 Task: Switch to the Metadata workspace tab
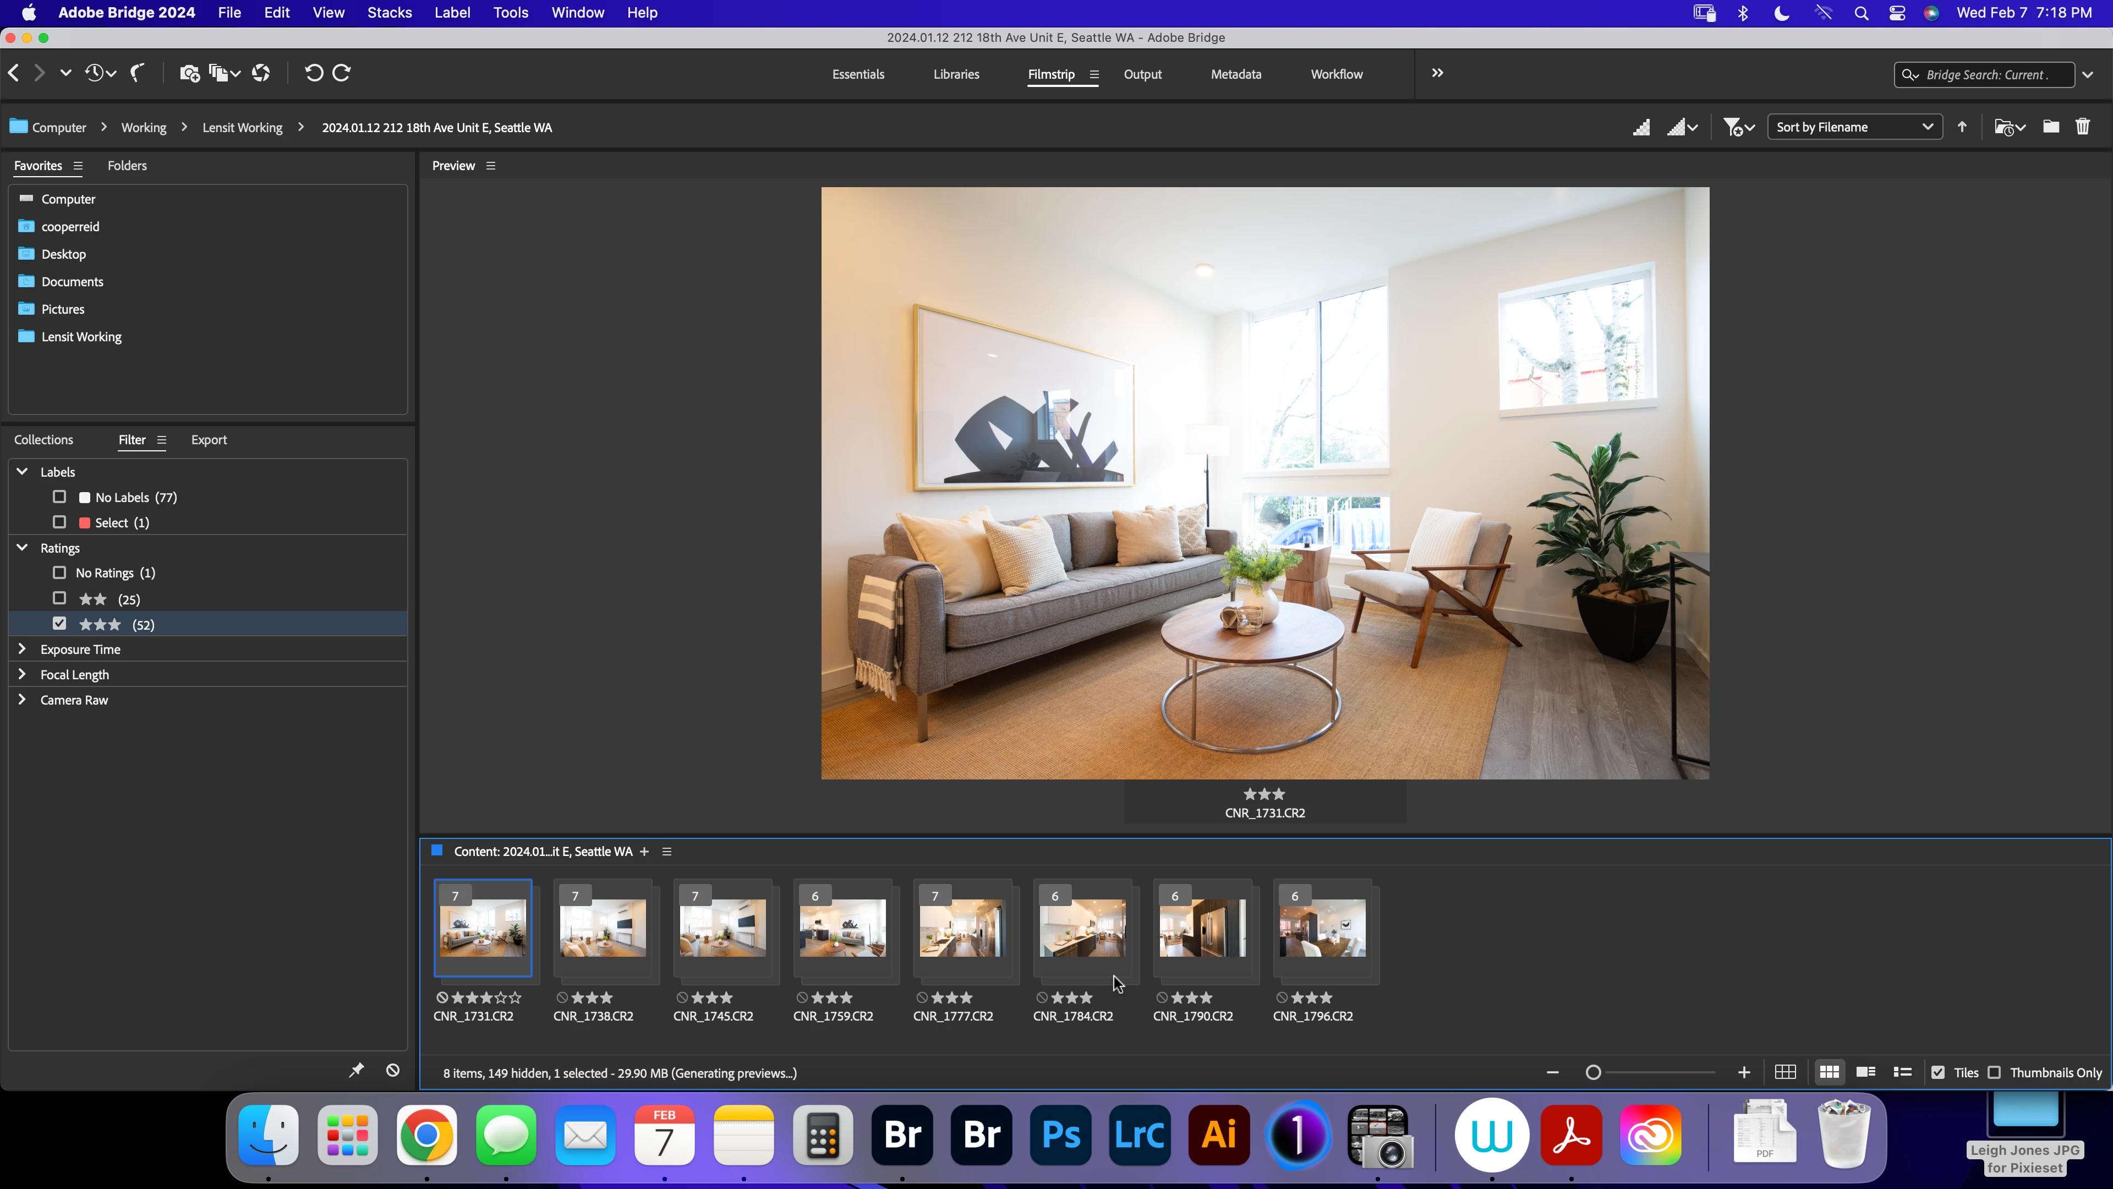tap(1235, 74)
